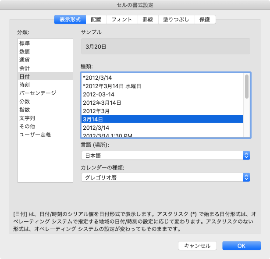Viewport: 270px width, 259px height.
Task: Expand the 言語 (場所) dropdown
Action: 165,156
